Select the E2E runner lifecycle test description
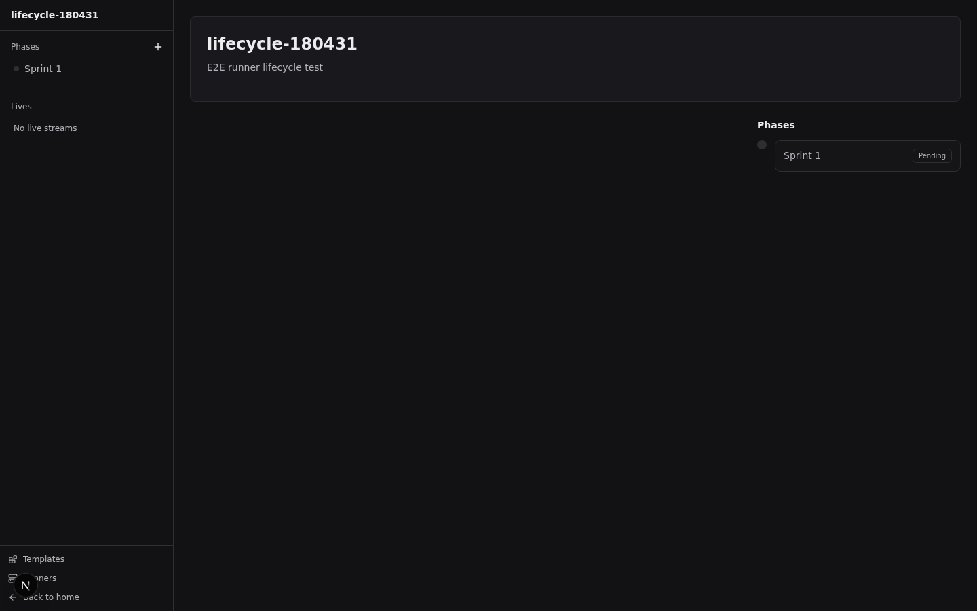Image resolution: width=977 pixels, height=611 pixels. [265, 67]
